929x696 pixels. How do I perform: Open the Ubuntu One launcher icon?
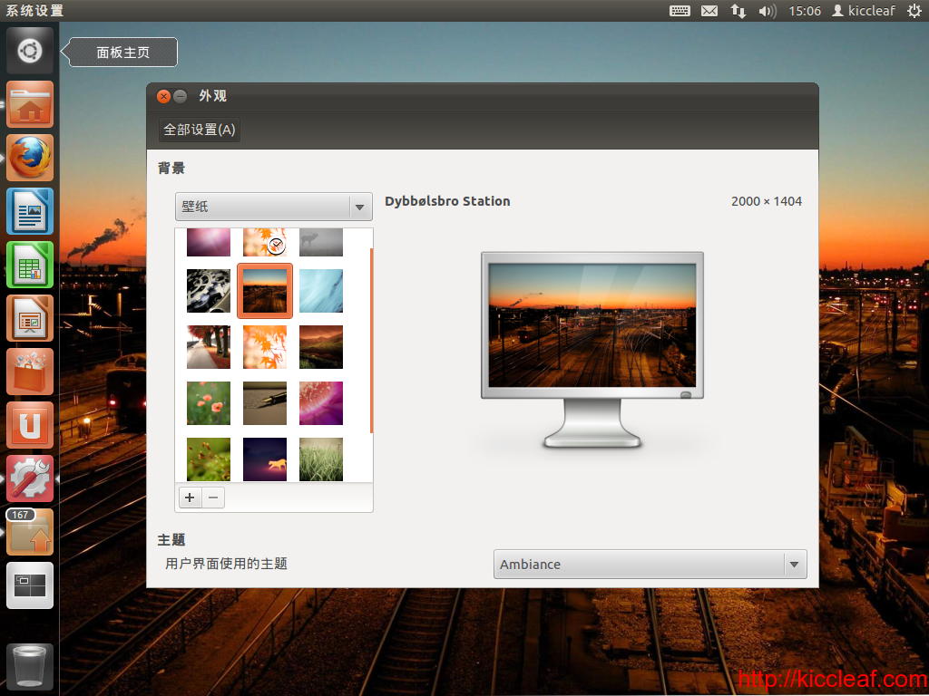30,425
